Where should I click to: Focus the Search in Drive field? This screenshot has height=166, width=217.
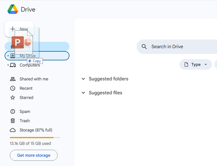177,47
